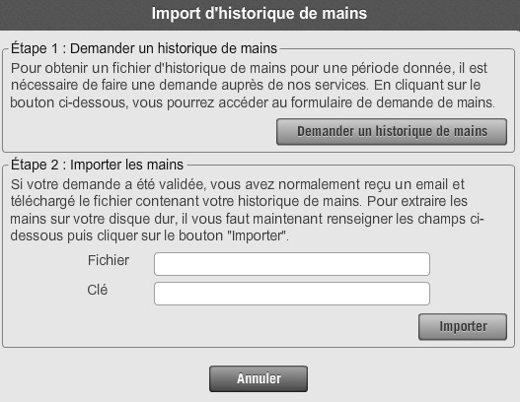Click the Importer button
This screenshot has height=402, width=520.
pyautogui.click(x=463, y=326)
